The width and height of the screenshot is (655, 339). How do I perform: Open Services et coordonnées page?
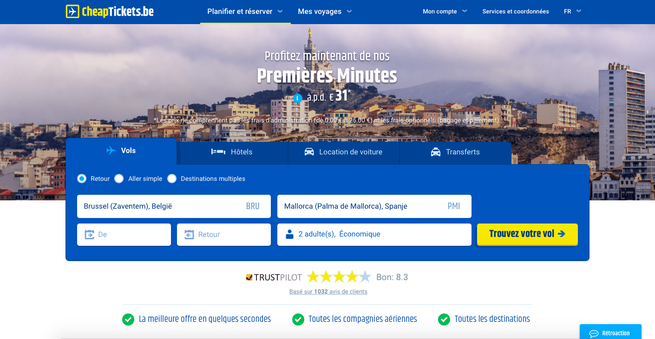pyautogui.click(x=515, y=12)
